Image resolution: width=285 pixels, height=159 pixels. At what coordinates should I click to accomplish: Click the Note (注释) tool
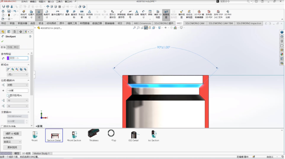click(137, 13)
